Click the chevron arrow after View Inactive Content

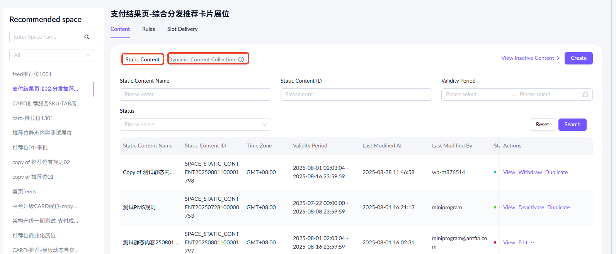click(x=558, y=58)
